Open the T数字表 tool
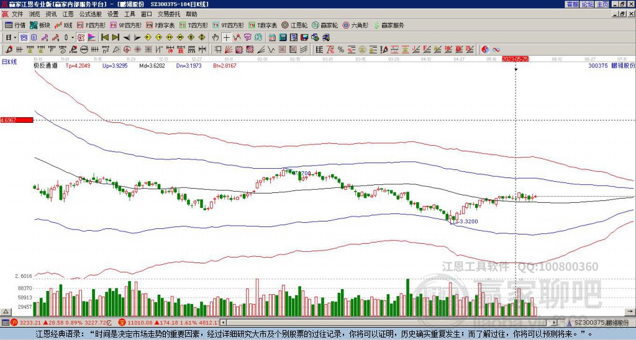This screenshot has width=636, height=340. (263, 25)
